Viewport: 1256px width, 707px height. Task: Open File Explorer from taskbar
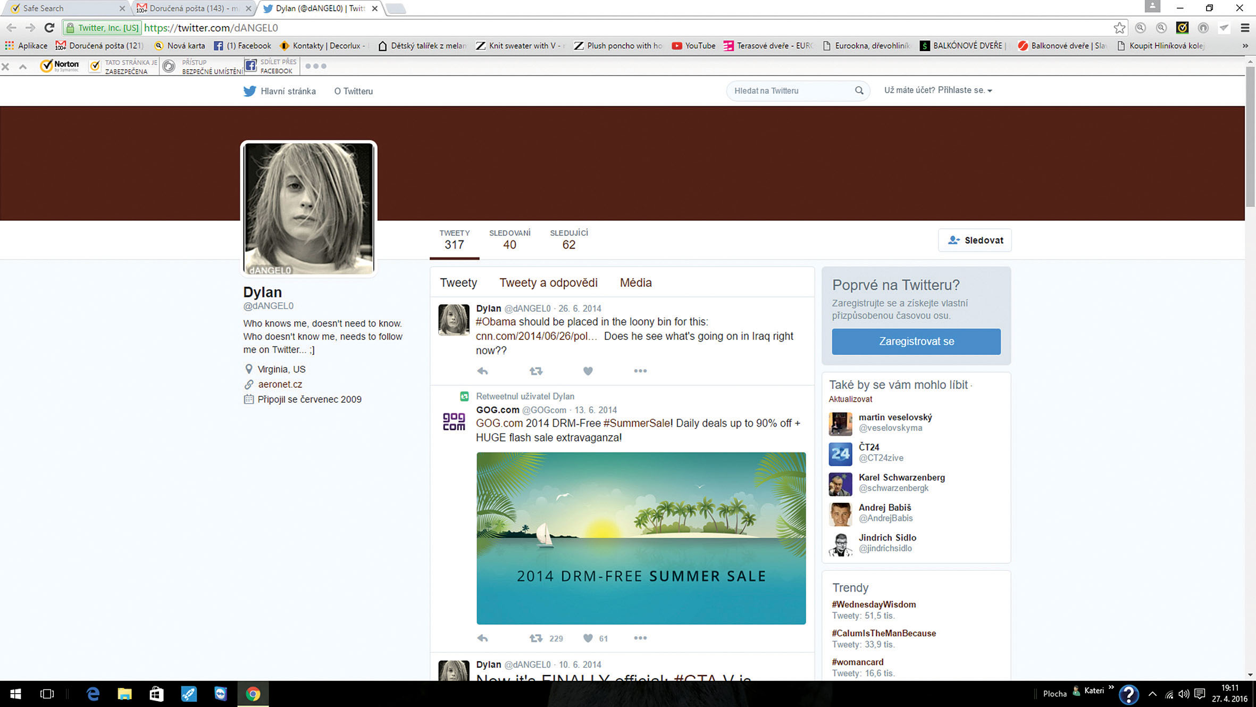tap(124, 694)
